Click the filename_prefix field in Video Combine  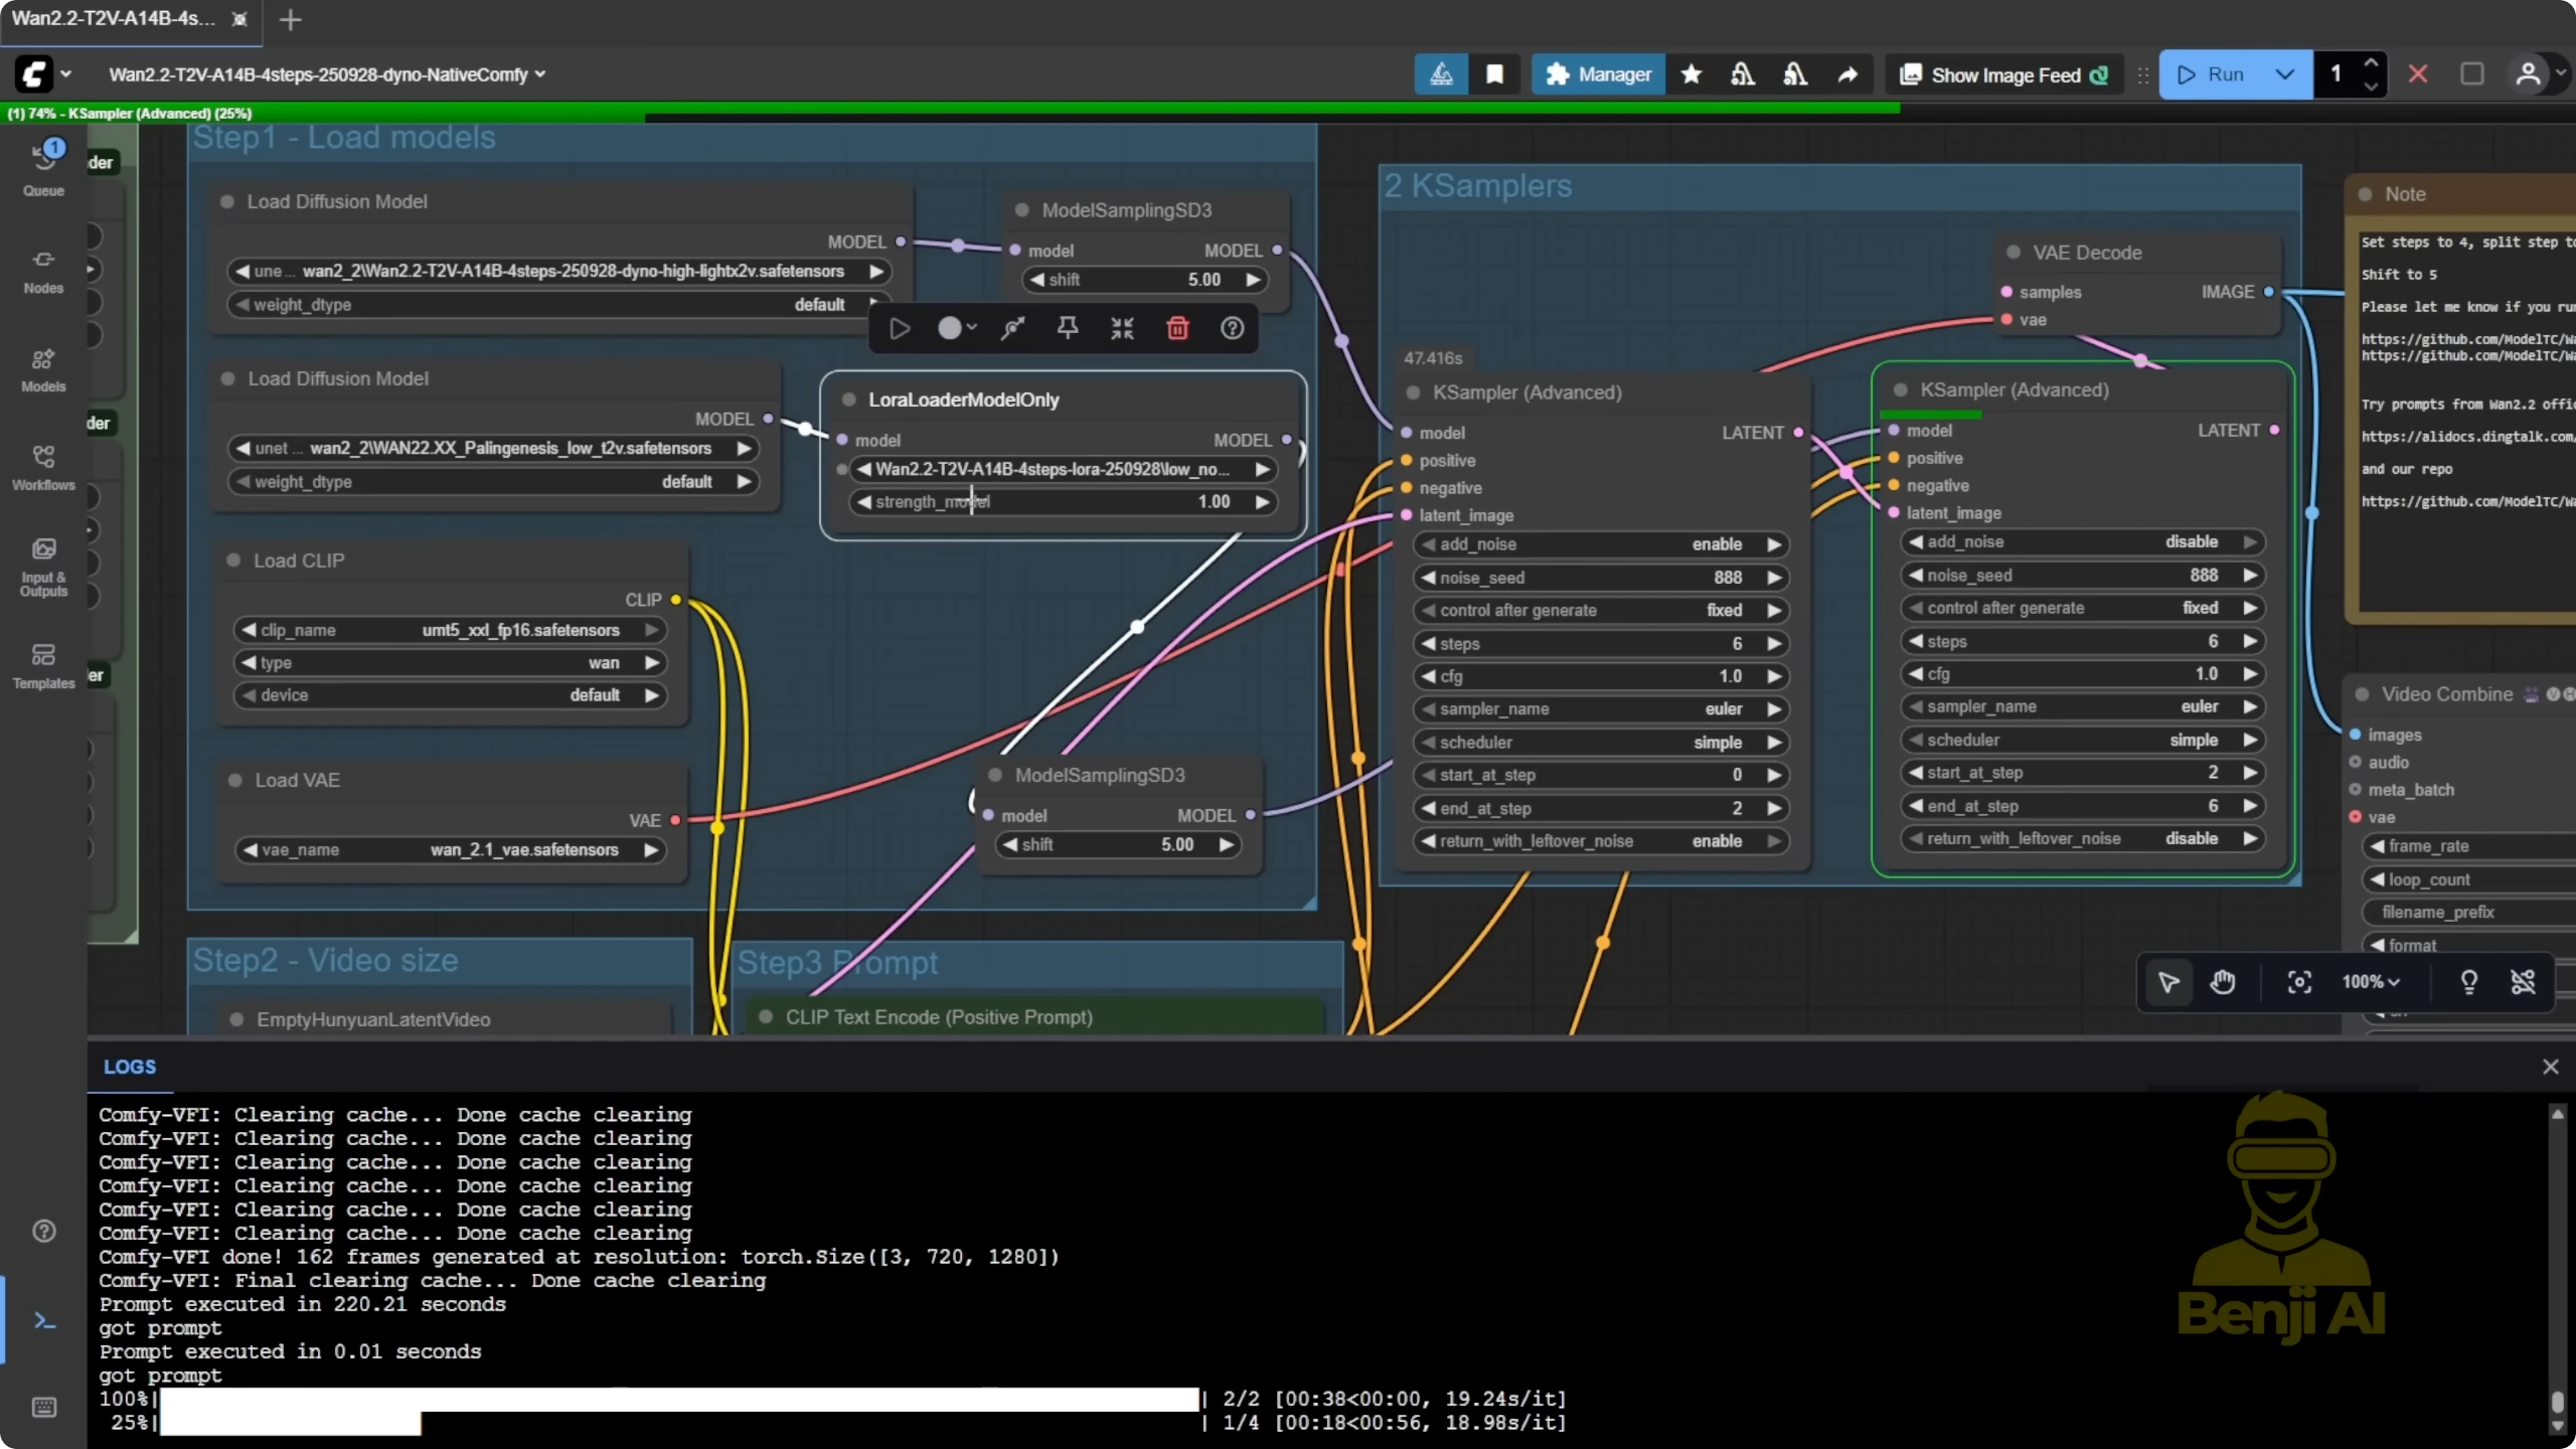pyautogui.click(x=2438, y=912)
